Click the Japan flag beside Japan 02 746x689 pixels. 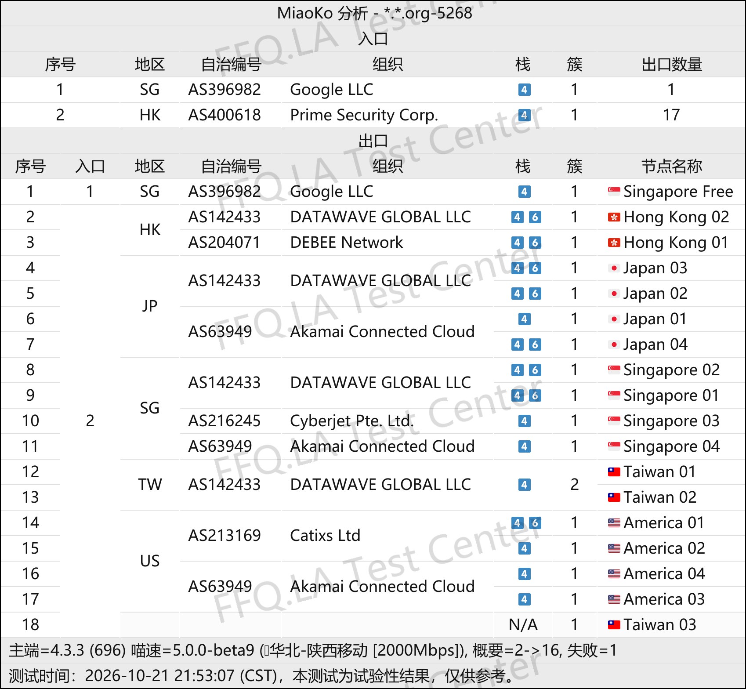pos(614,294)
